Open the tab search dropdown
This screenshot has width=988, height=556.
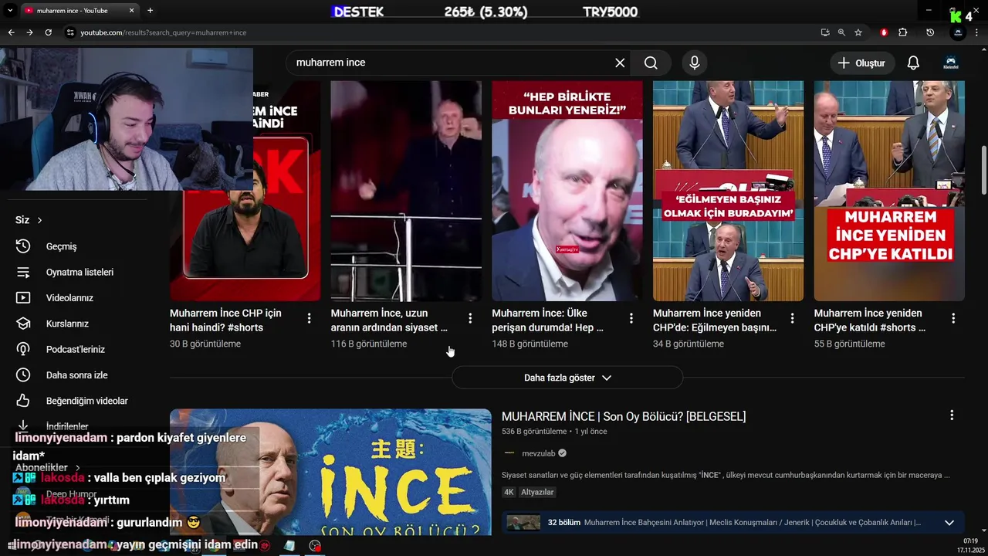click(x=10, y=11)
